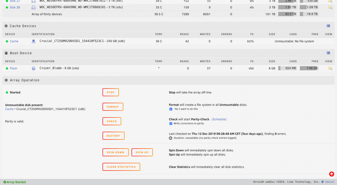
Task: Click CLEAR STATISTICS button
Action: [x=121, y=167]
